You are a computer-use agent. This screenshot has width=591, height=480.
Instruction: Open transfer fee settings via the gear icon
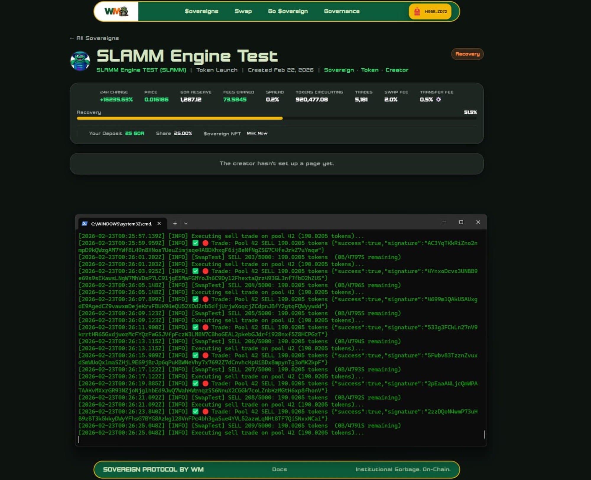[x=439, y=100]
